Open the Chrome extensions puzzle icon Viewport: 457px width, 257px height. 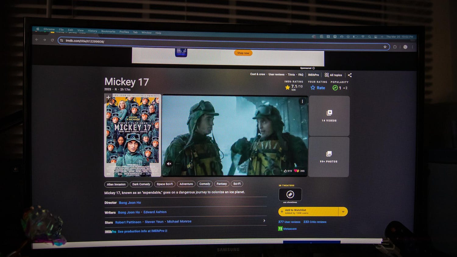tap(395, 47)
